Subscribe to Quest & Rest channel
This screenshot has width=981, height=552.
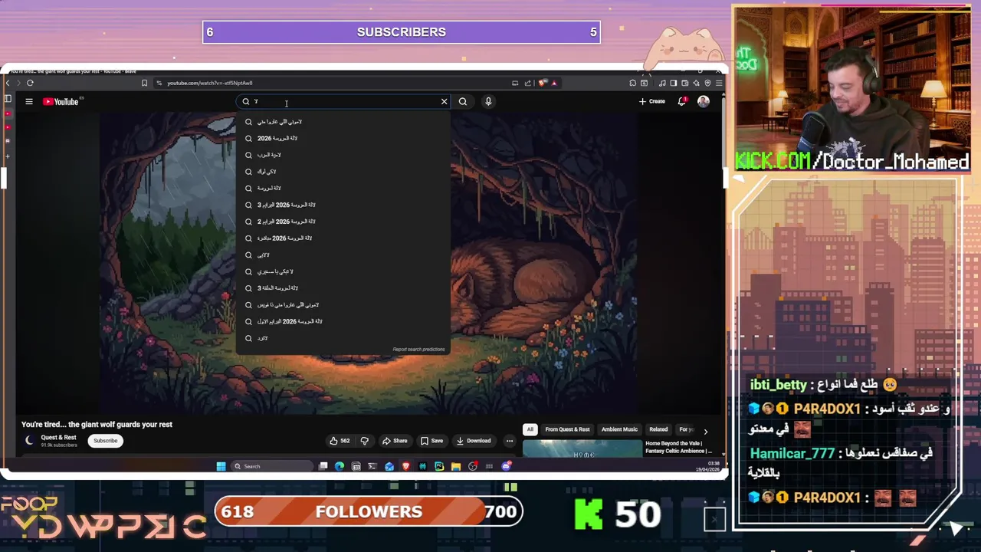[106, 441]
